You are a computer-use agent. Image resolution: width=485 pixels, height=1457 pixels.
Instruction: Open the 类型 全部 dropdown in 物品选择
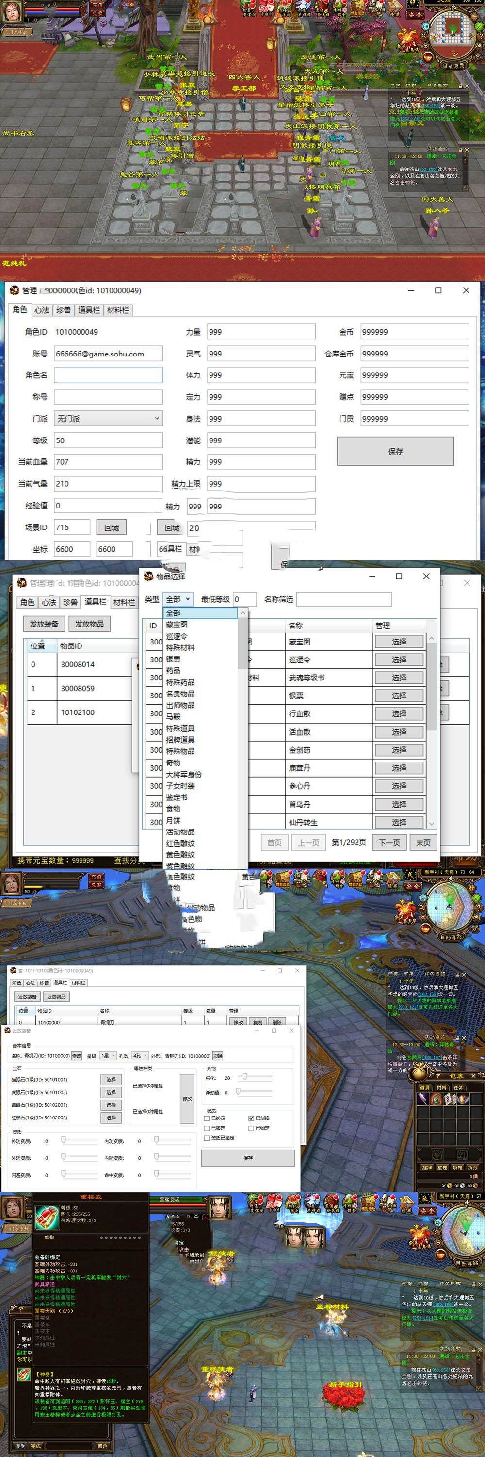point(178,599)
